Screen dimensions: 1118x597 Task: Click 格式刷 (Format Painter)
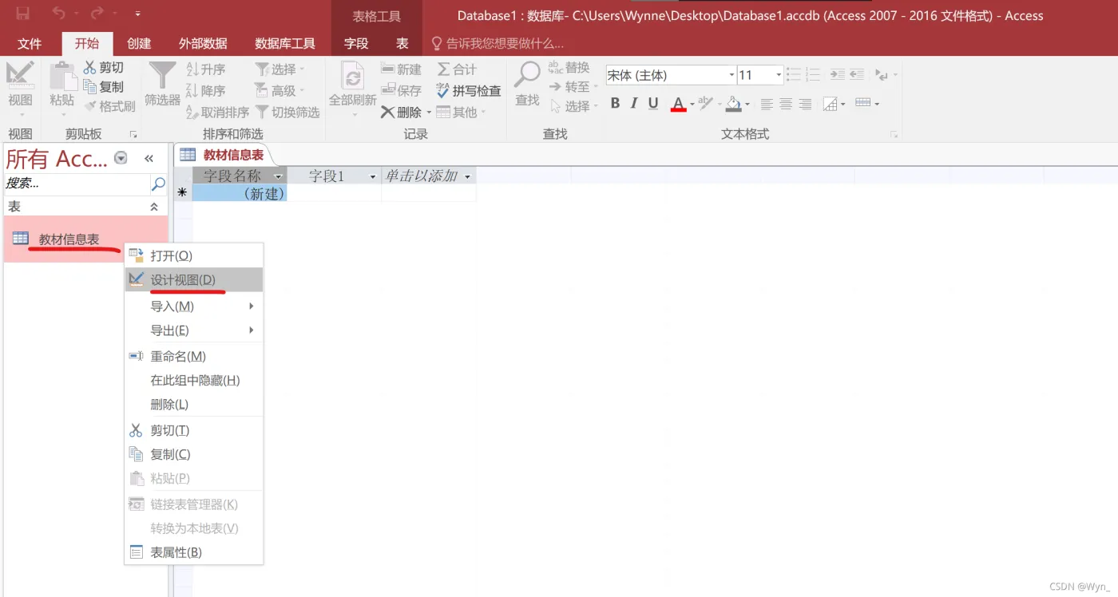109,106
